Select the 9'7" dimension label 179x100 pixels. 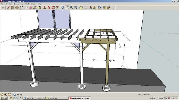(124, 35)
